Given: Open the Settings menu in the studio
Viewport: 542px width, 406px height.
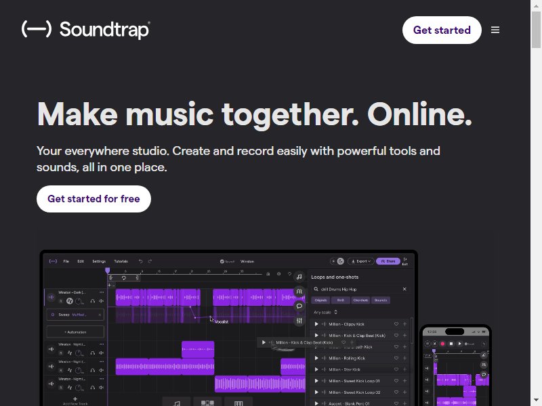Looking at the screenshot, I should click(99, 261).
